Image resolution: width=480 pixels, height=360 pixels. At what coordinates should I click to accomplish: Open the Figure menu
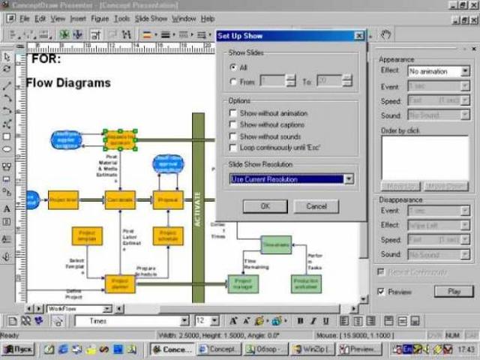click(x=100, y=19)
